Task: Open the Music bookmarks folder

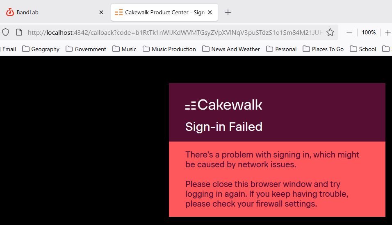Action: [x=124, y=49]
